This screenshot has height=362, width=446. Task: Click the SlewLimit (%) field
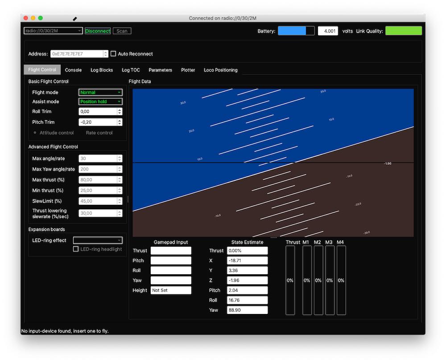(98, 201)
